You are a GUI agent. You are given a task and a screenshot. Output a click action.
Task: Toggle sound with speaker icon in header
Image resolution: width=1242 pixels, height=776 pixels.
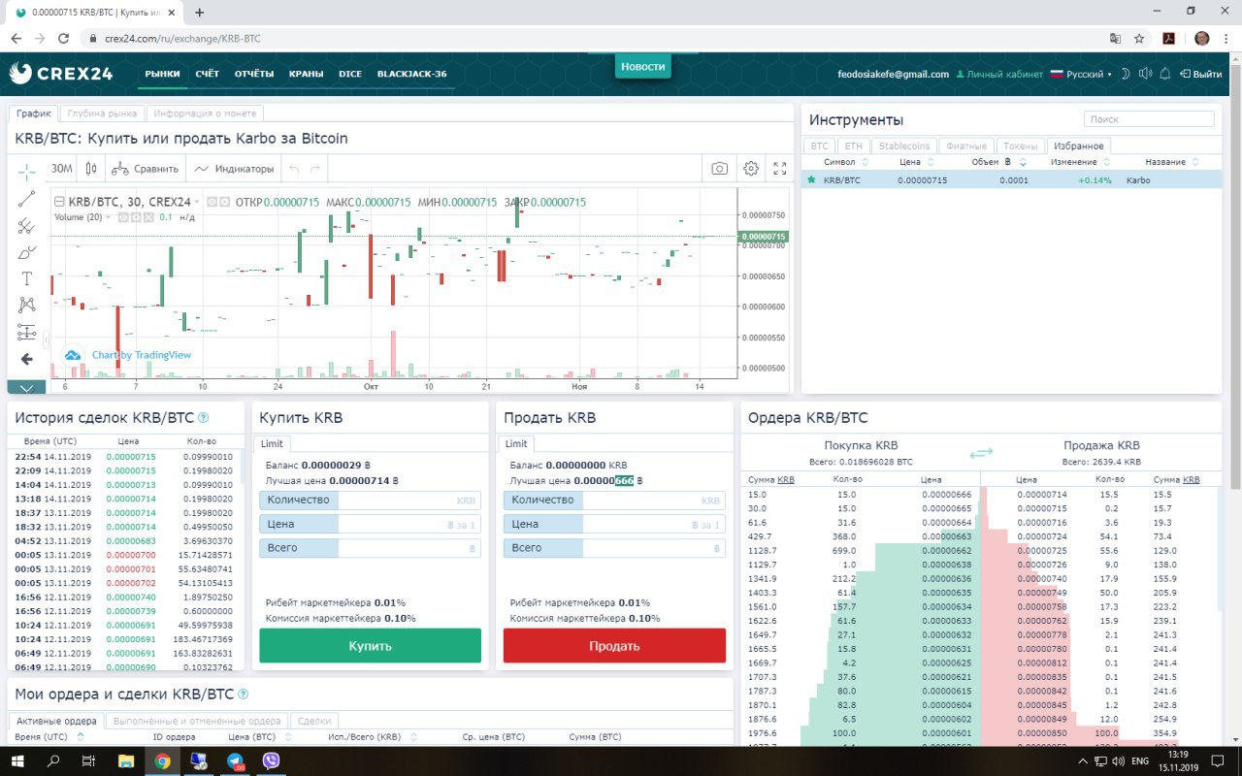[x=1145, y=74]
